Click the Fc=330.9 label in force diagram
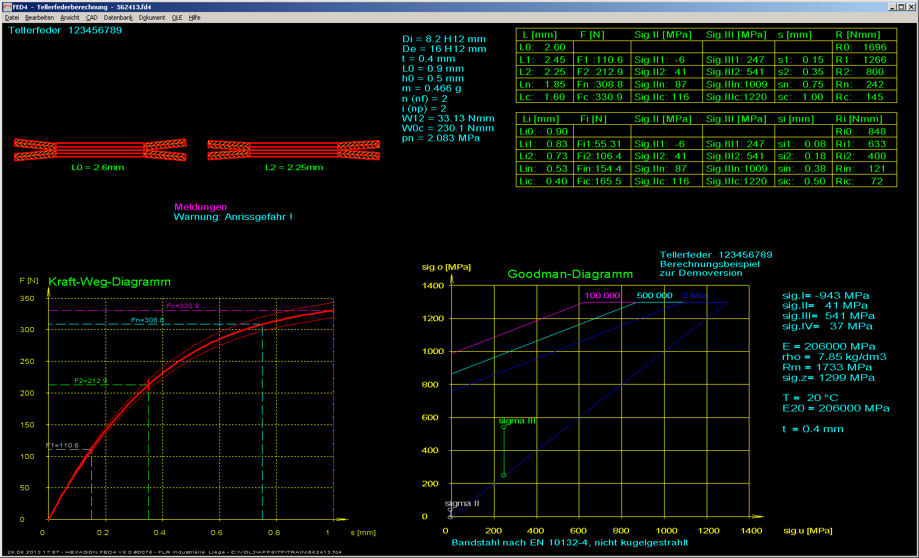The height and width of the screenshot is (558, 919). click(183, 306)
